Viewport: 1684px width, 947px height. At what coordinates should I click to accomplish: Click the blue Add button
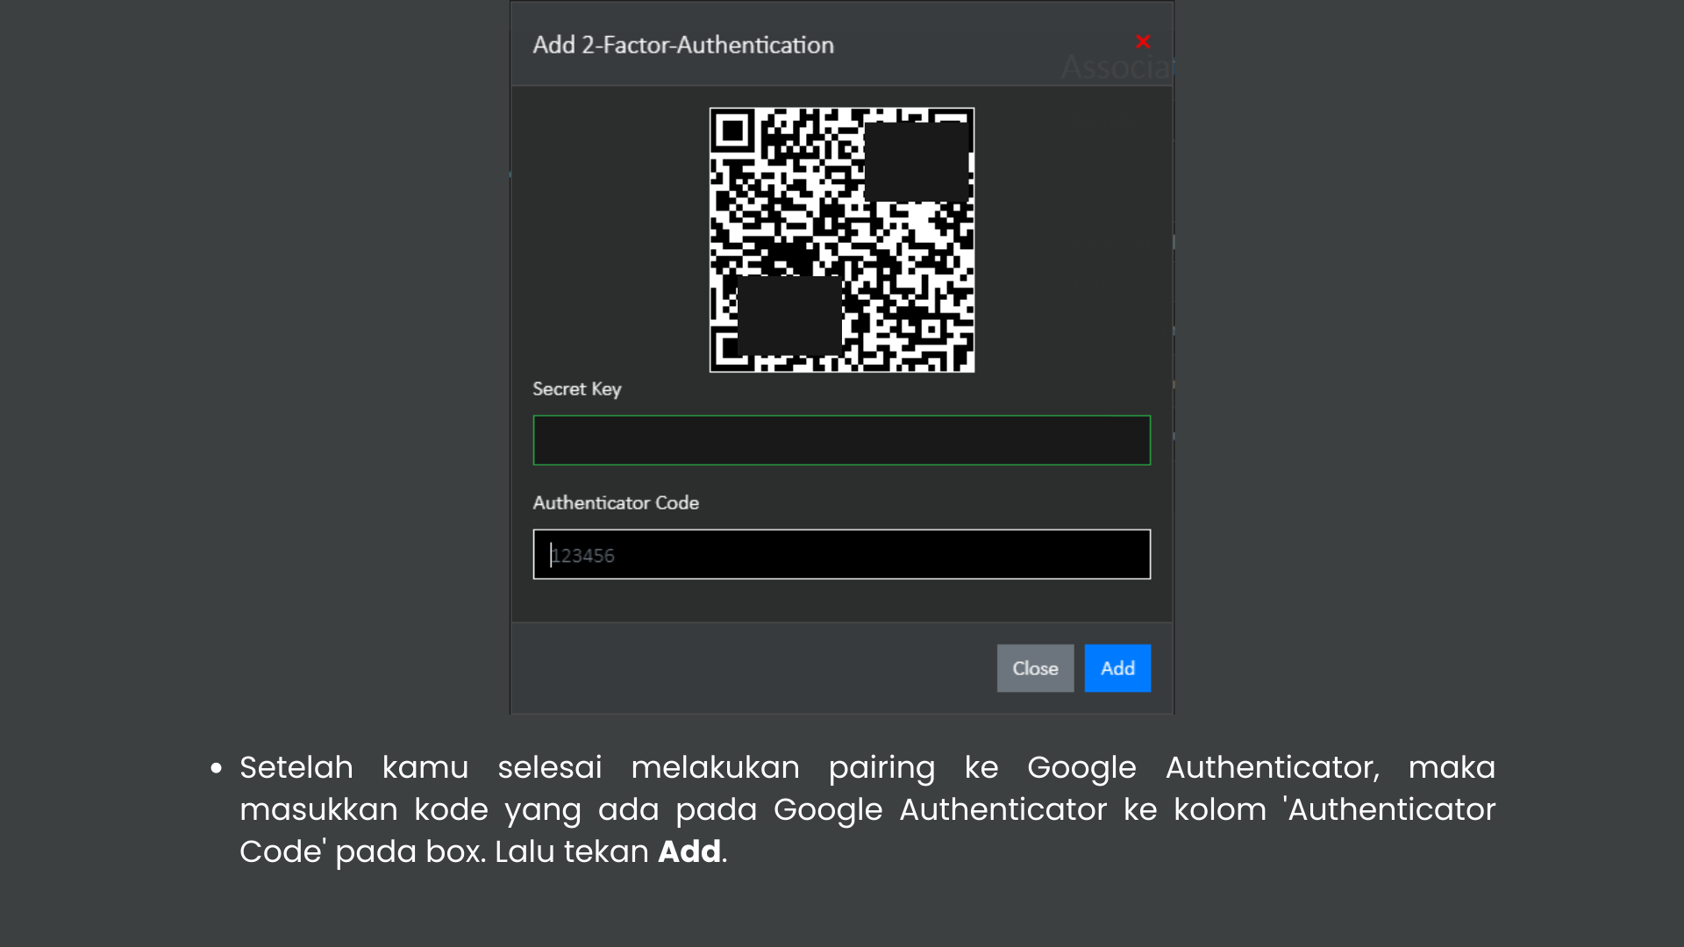(1117, 668)
